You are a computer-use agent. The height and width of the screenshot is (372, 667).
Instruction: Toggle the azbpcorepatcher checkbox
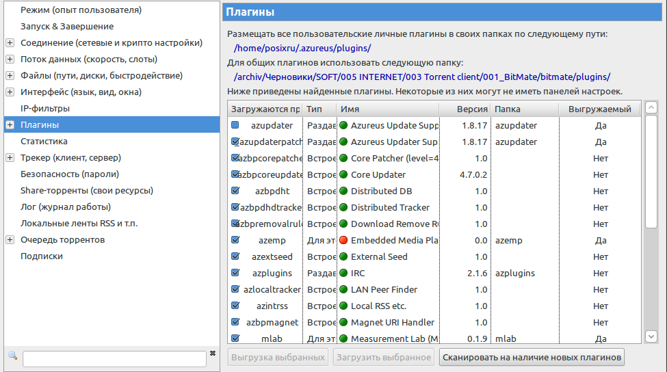coord(235,158)
